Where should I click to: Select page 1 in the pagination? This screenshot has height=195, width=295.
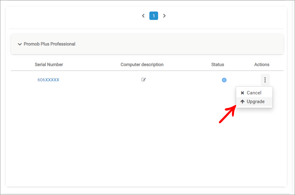pos(154,16)
